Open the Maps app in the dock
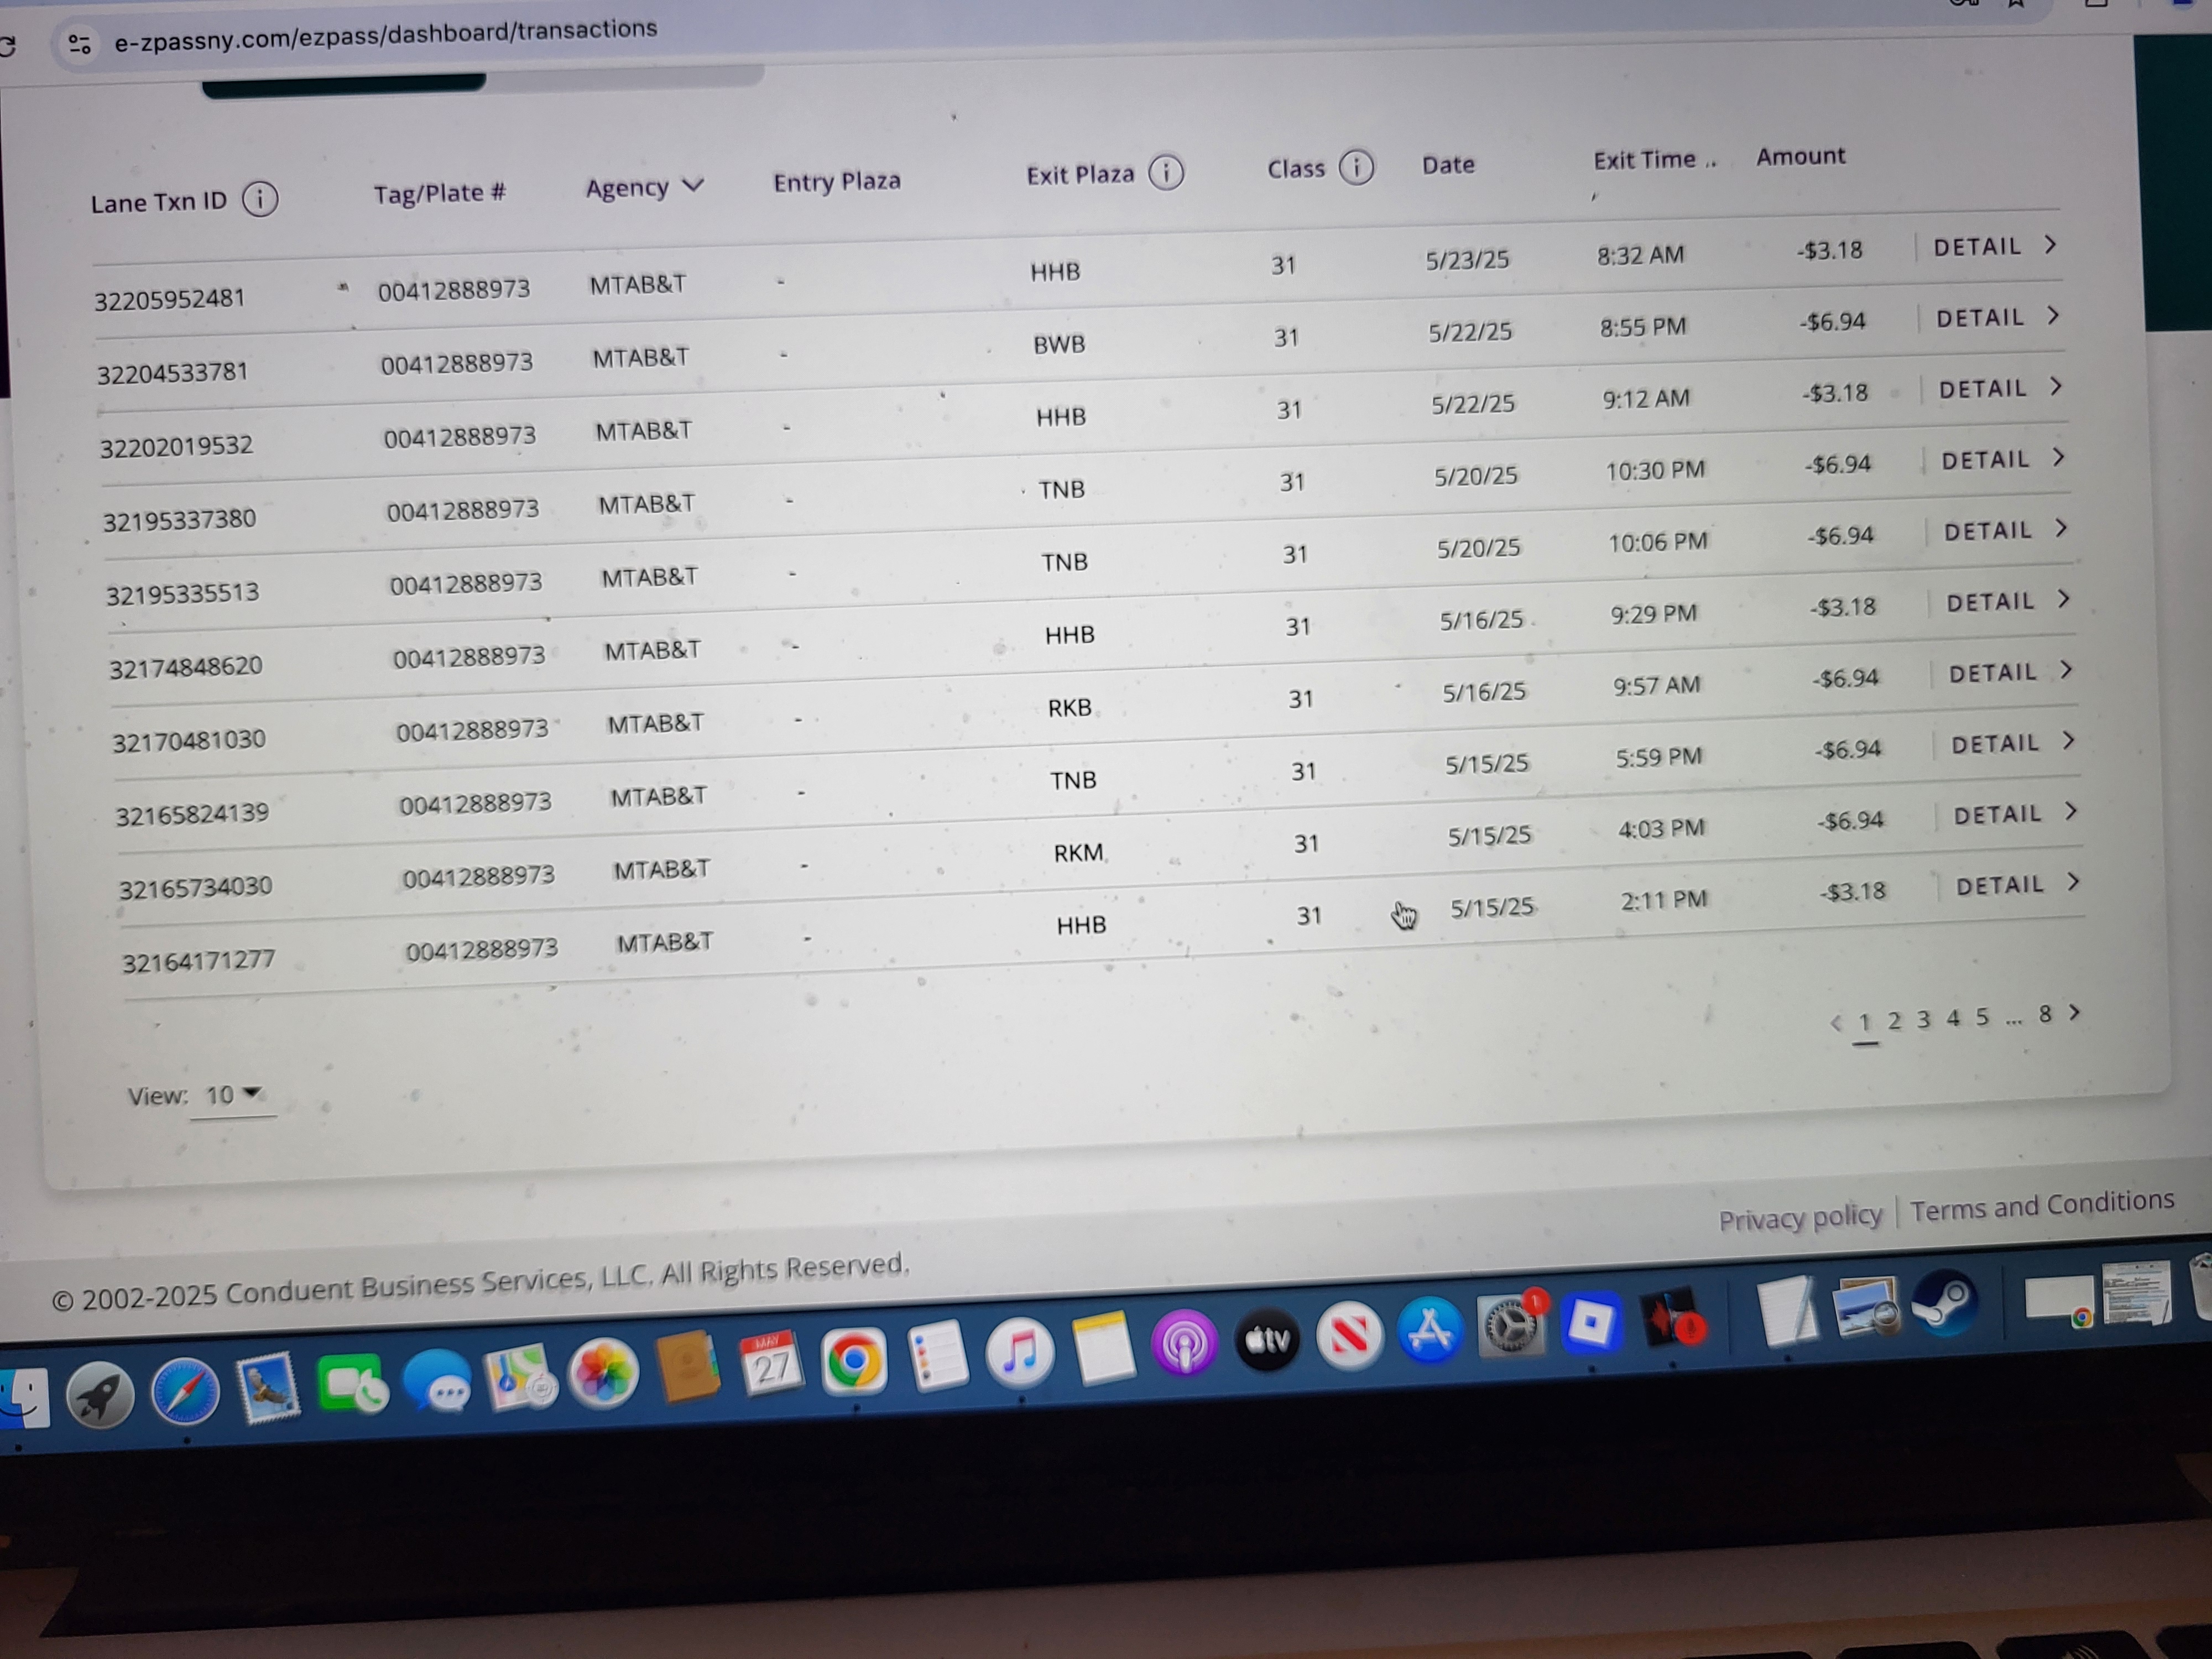The width and height of the screenshot is (2212, 1659). (520, 1377)
